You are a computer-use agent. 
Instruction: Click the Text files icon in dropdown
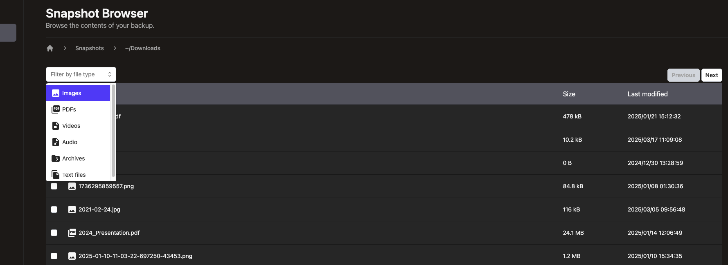click(56, 175)
